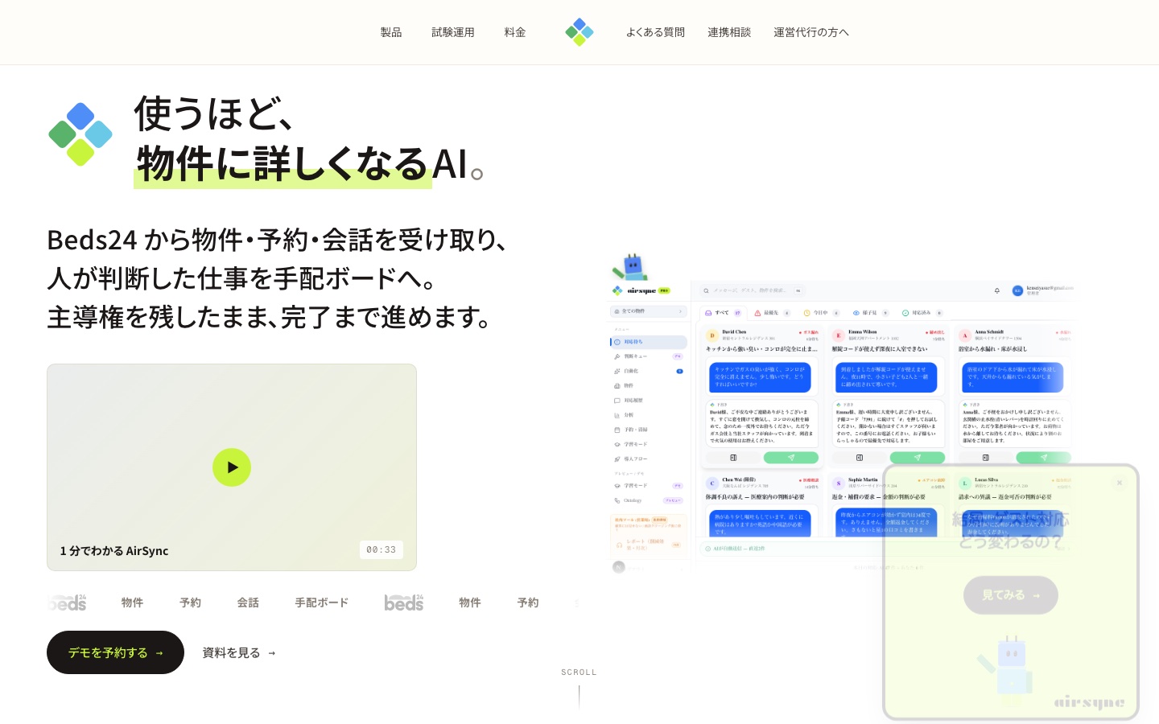
Task: Click the panel icon button on Emma Wilson's card
Action: click(860, 458)
